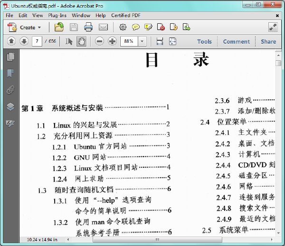Open the Tools pane
285x246 pixels.
204,42
